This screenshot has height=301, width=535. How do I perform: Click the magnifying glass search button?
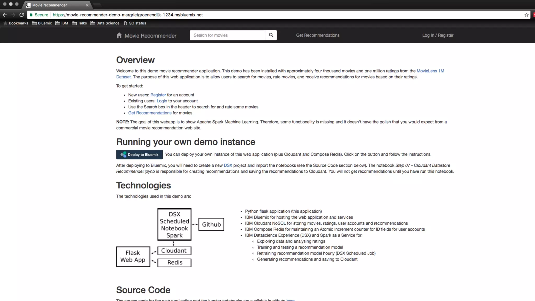[x=271, y=35]
